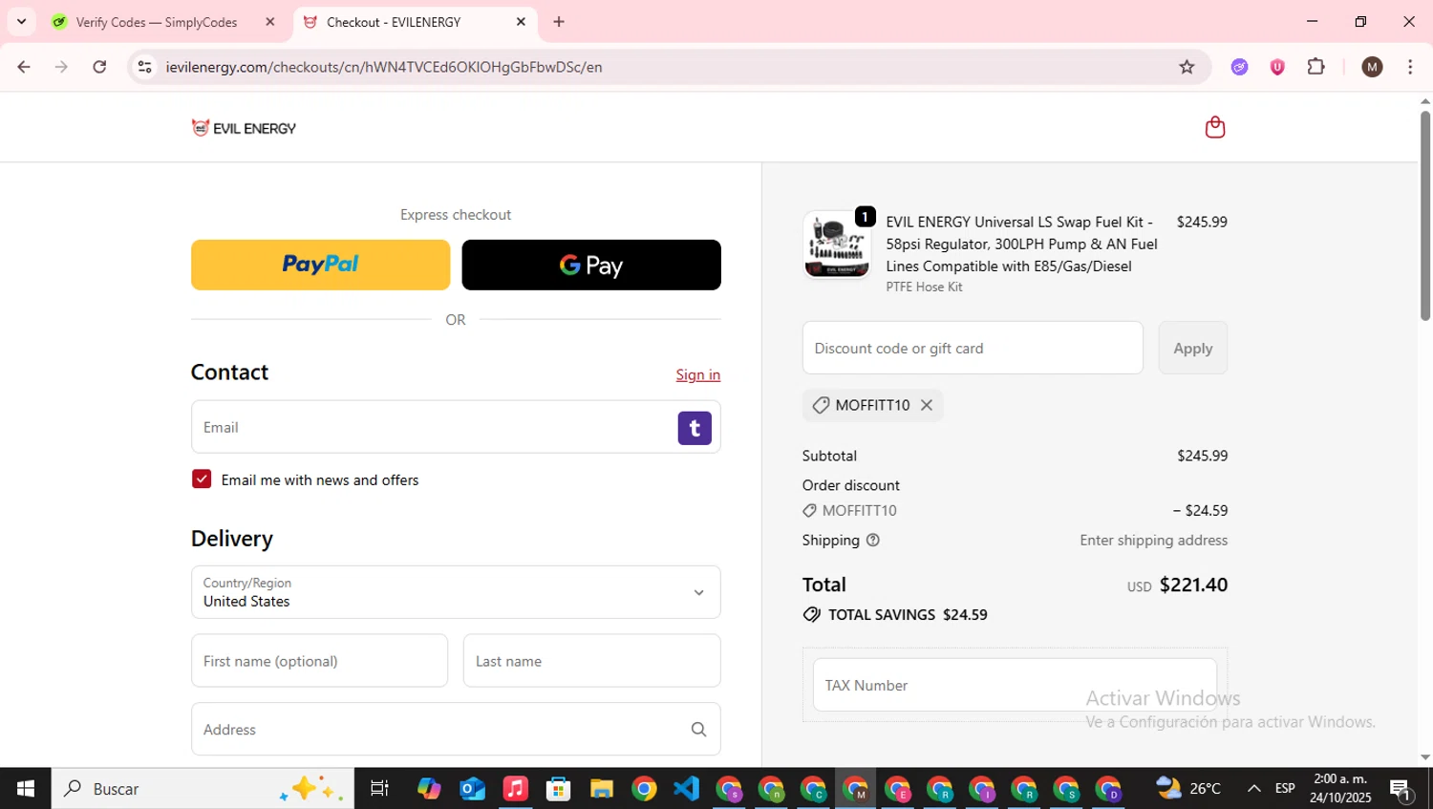Click the address search magnifier icon
The height and width of the screenshot is (809, 1433).
point(698,730)
